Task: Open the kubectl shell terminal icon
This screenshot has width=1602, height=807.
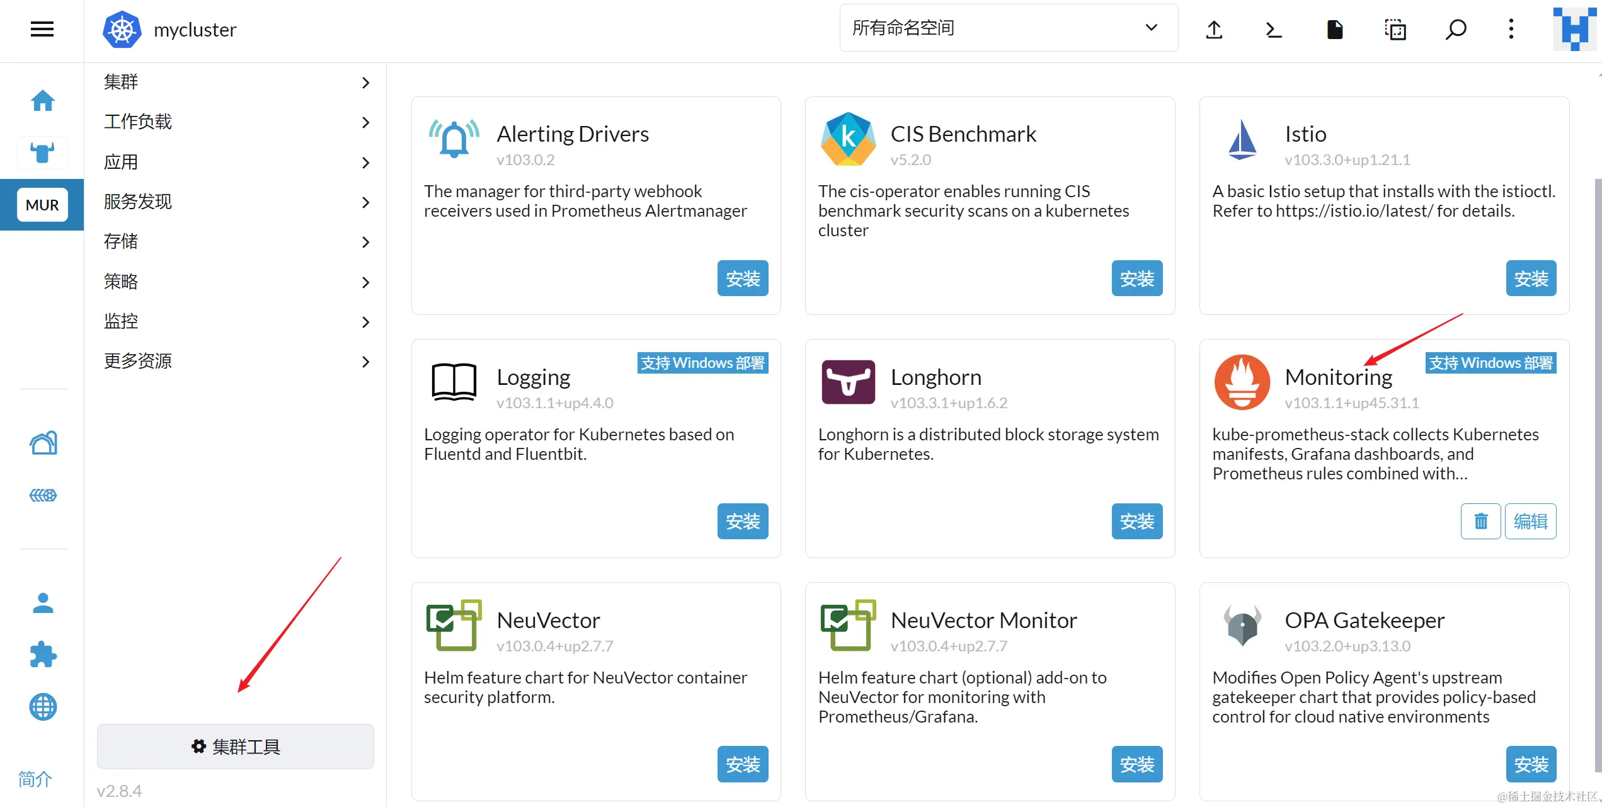Action: coord(1274,29)
